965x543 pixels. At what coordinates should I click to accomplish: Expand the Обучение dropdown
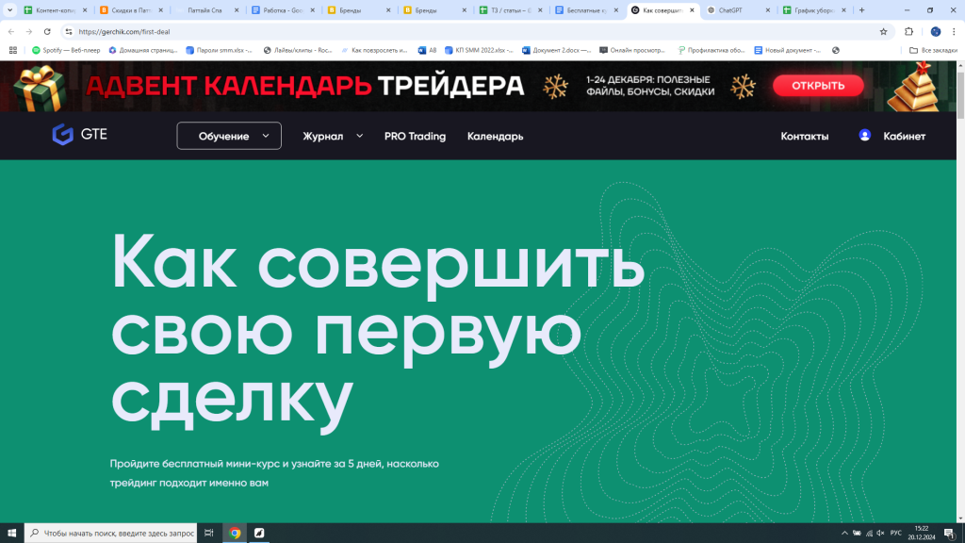229,136
